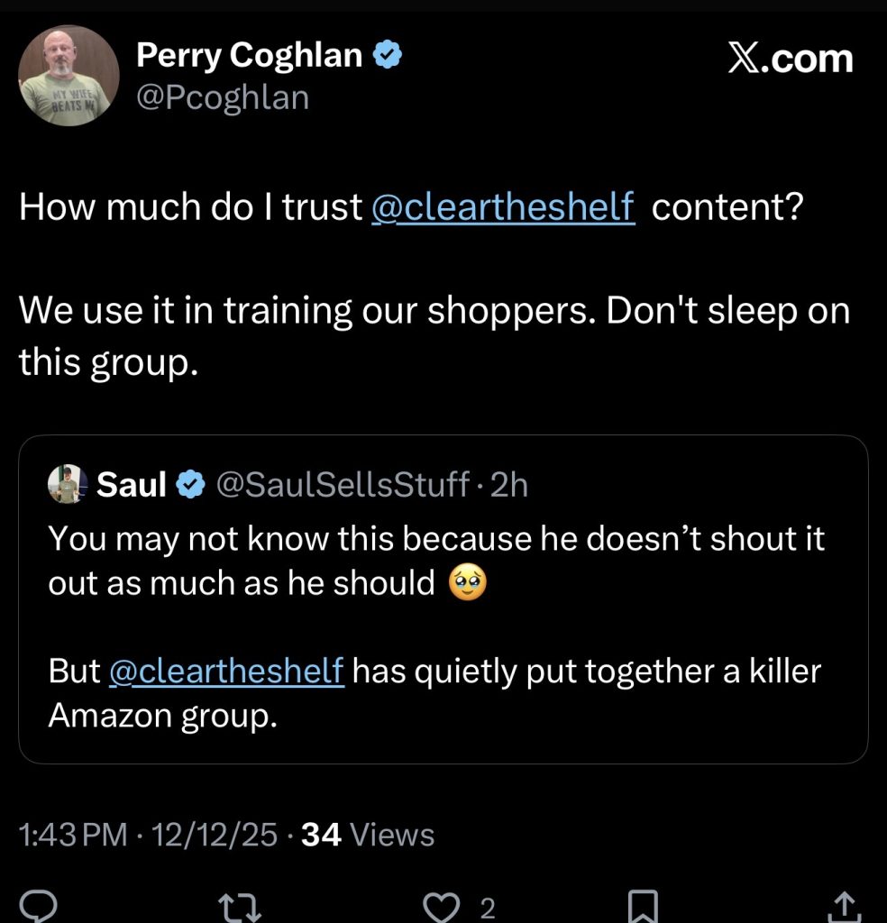Image resolution: width=887 pixels, height=923 pixels.
Task: Click Perry Coghlan's blue verified badge
Action: 388,56
